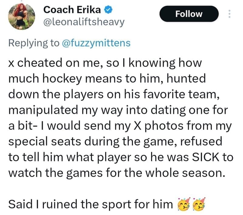The height and width of the screenshot is (215, 243).
Task: Click the final line about ruining the sport
Action: click(x=91, y=204)
